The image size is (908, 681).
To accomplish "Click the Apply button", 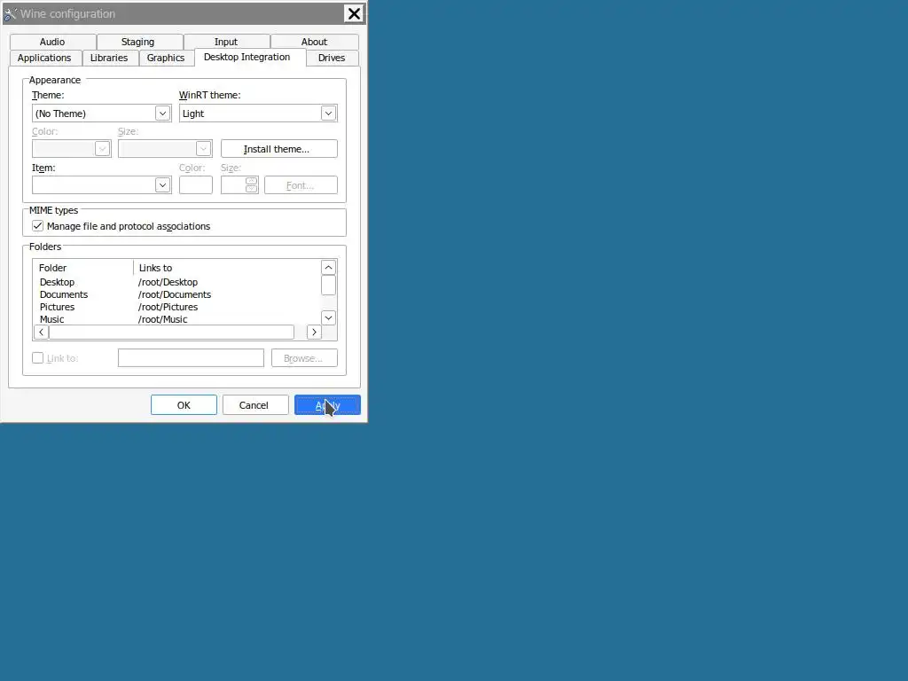I will tap(327, 404).
